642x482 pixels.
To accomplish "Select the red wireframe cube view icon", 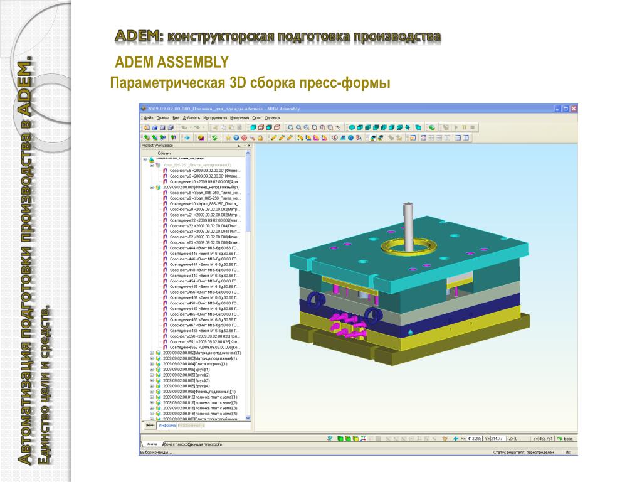I will click(x=261, y=127).
